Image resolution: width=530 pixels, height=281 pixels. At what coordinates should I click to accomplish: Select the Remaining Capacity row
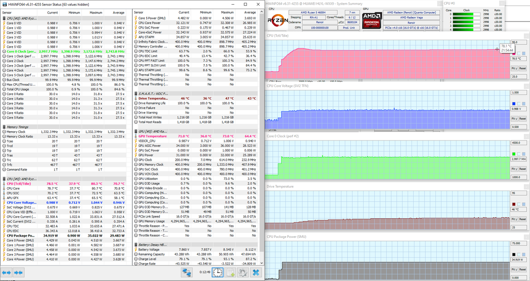pos(196,254)
